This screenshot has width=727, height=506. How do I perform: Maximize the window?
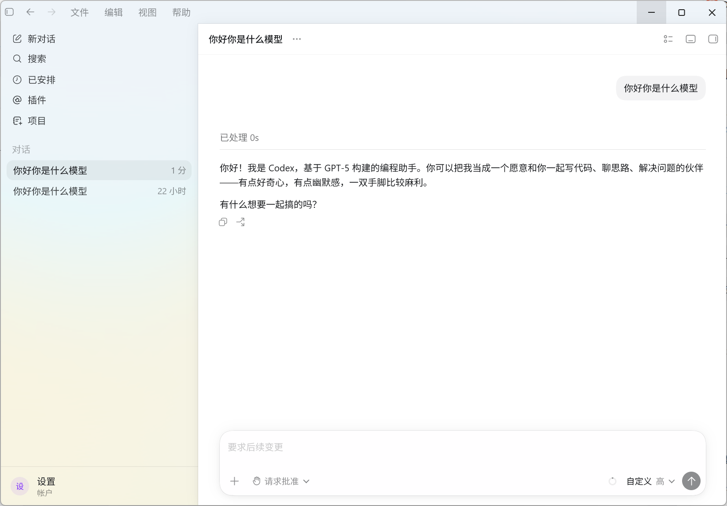682,12
